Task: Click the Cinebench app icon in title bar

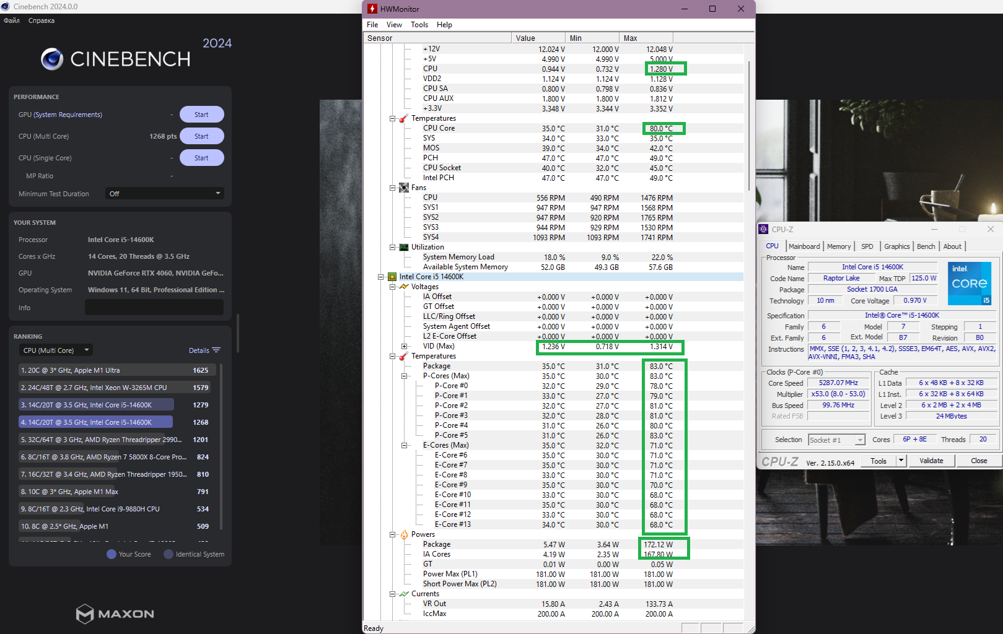Action: (x=6, y=6)
